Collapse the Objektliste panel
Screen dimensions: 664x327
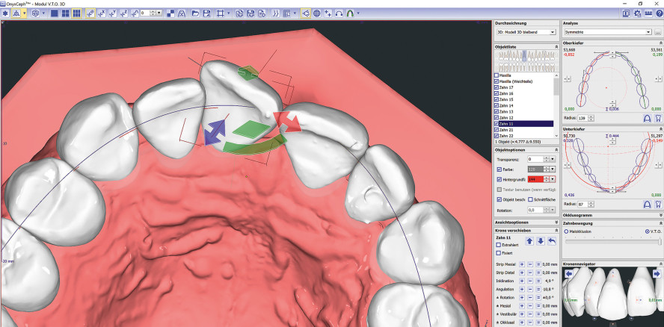coord(556,47)
